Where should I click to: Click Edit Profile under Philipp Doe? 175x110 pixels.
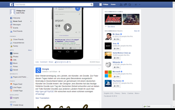20,13
